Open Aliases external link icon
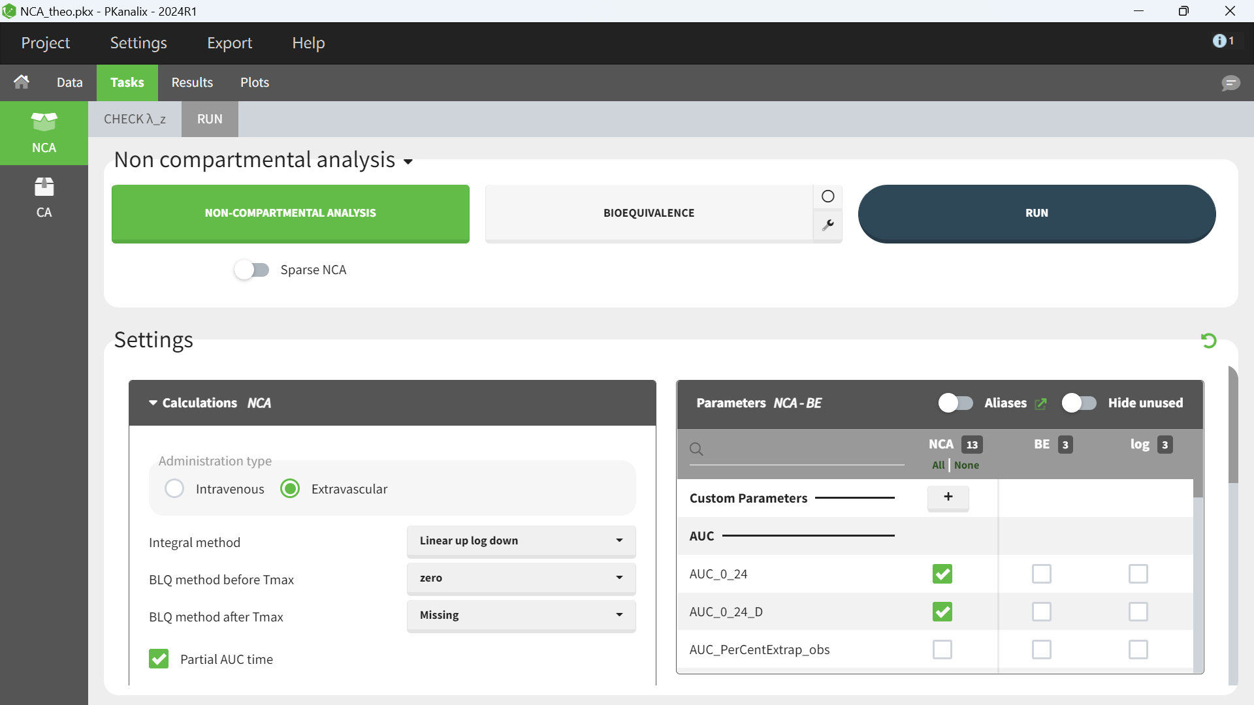The width and height of the screenshot is (1254, 705). click(x=1041, y=403)
